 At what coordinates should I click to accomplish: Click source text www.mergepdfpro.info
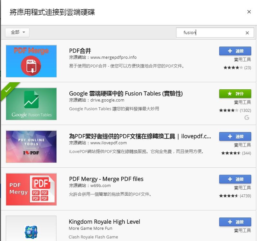coord(114,57)
